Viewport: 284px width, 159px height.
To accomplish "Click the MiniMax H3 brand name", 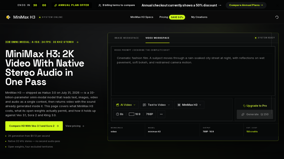I will pos(24,17).
